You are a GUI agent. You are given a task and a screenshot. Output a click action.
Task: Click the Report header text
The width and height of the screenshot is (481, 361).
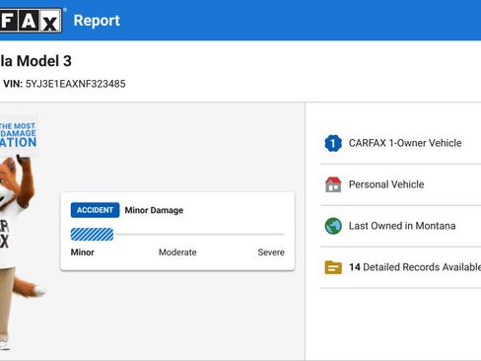97,21
